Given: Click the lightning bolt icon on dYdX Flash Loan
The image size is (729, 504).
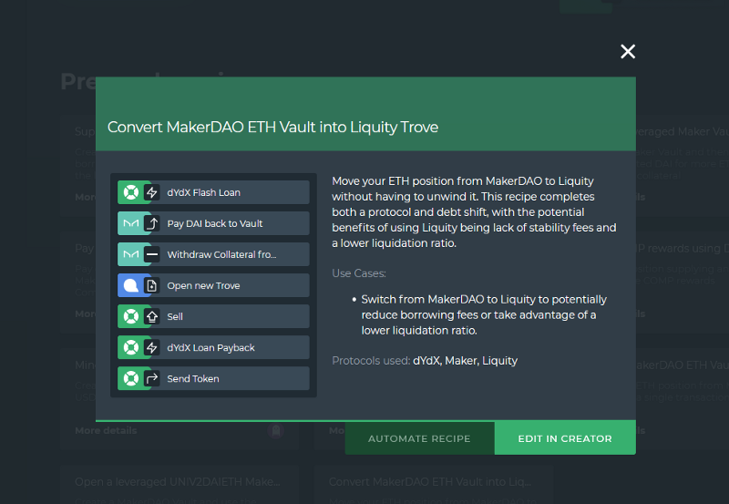Looking at the screenshot, I should (x=151, y=192).
